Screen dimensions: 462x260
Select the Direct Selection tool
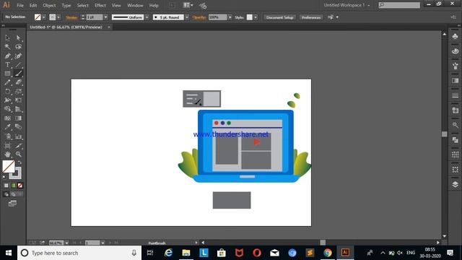click(x=19, y=38)
